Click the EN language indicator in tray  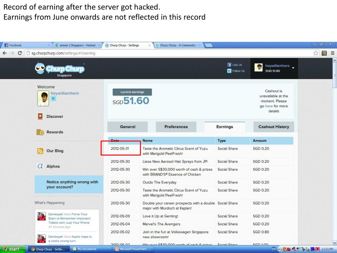coord(273,249)
